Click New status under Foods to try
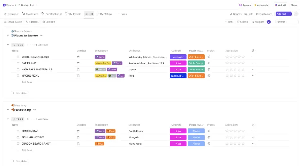 pyautogui.click(x=20, y=161)
